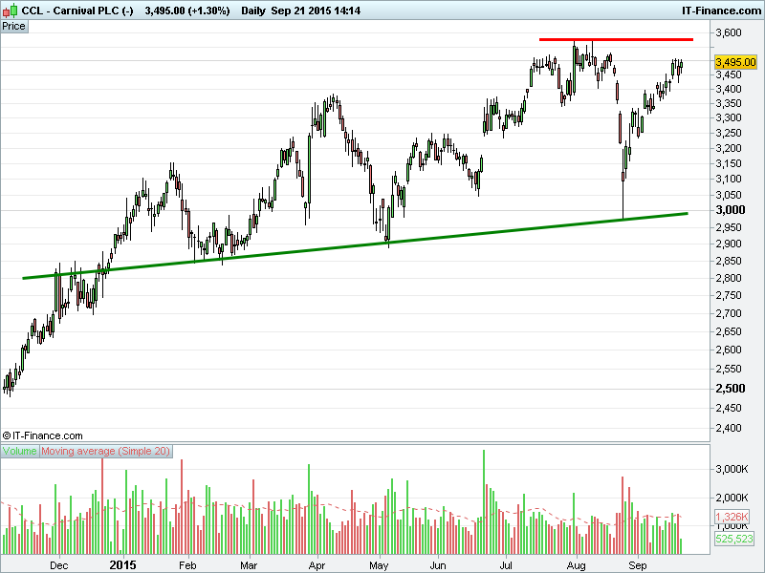
Task: Click the CCL - Carnival PLC title
Action: click(77, 10)
